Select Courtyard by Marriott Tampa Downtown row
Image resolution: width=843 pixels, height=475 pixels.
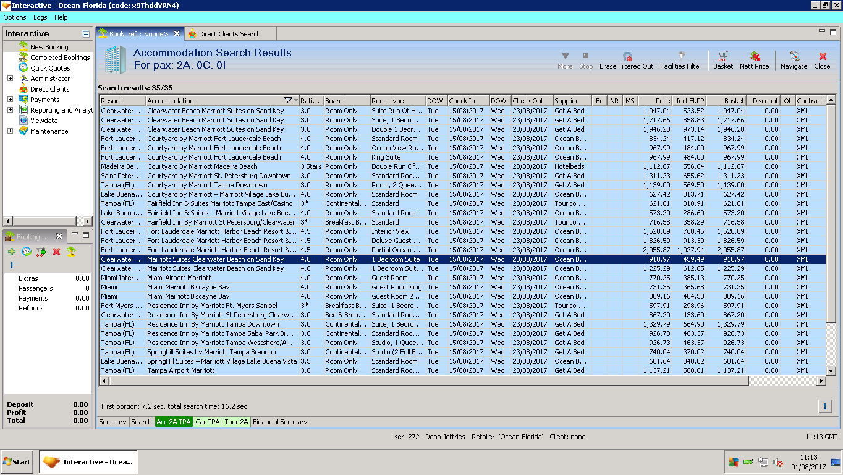click(462, 185)
